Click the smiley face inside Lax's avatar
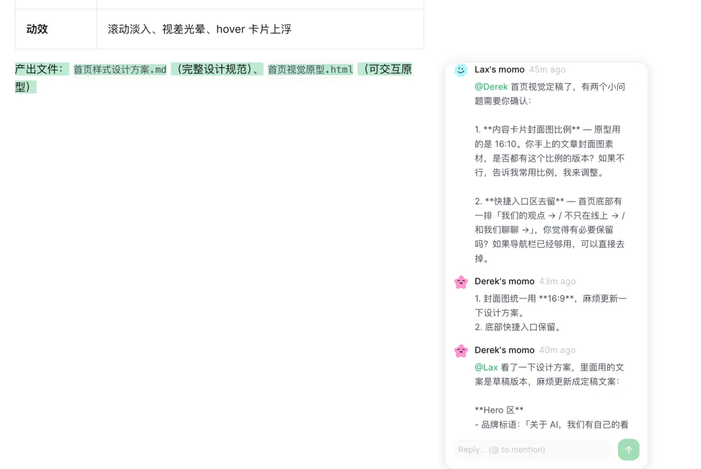This screenshot has width=701, height=469. (x=461, y=70)
